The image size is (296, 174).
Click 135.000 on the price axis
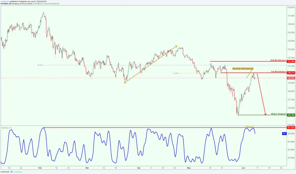(x=292, y=33)
